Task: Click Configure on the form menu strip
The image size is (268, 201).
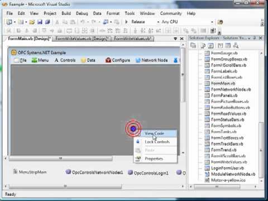Action: pos(118,60)
